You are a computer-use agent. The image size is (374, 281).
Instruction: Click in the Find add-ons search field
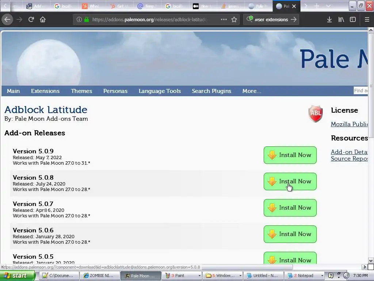click(x=360, y=91)
